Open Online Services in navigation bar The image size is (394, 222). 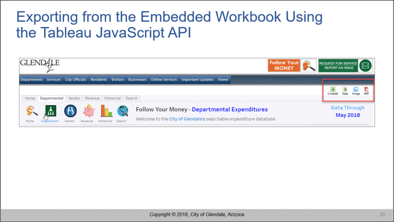(164, 79)
